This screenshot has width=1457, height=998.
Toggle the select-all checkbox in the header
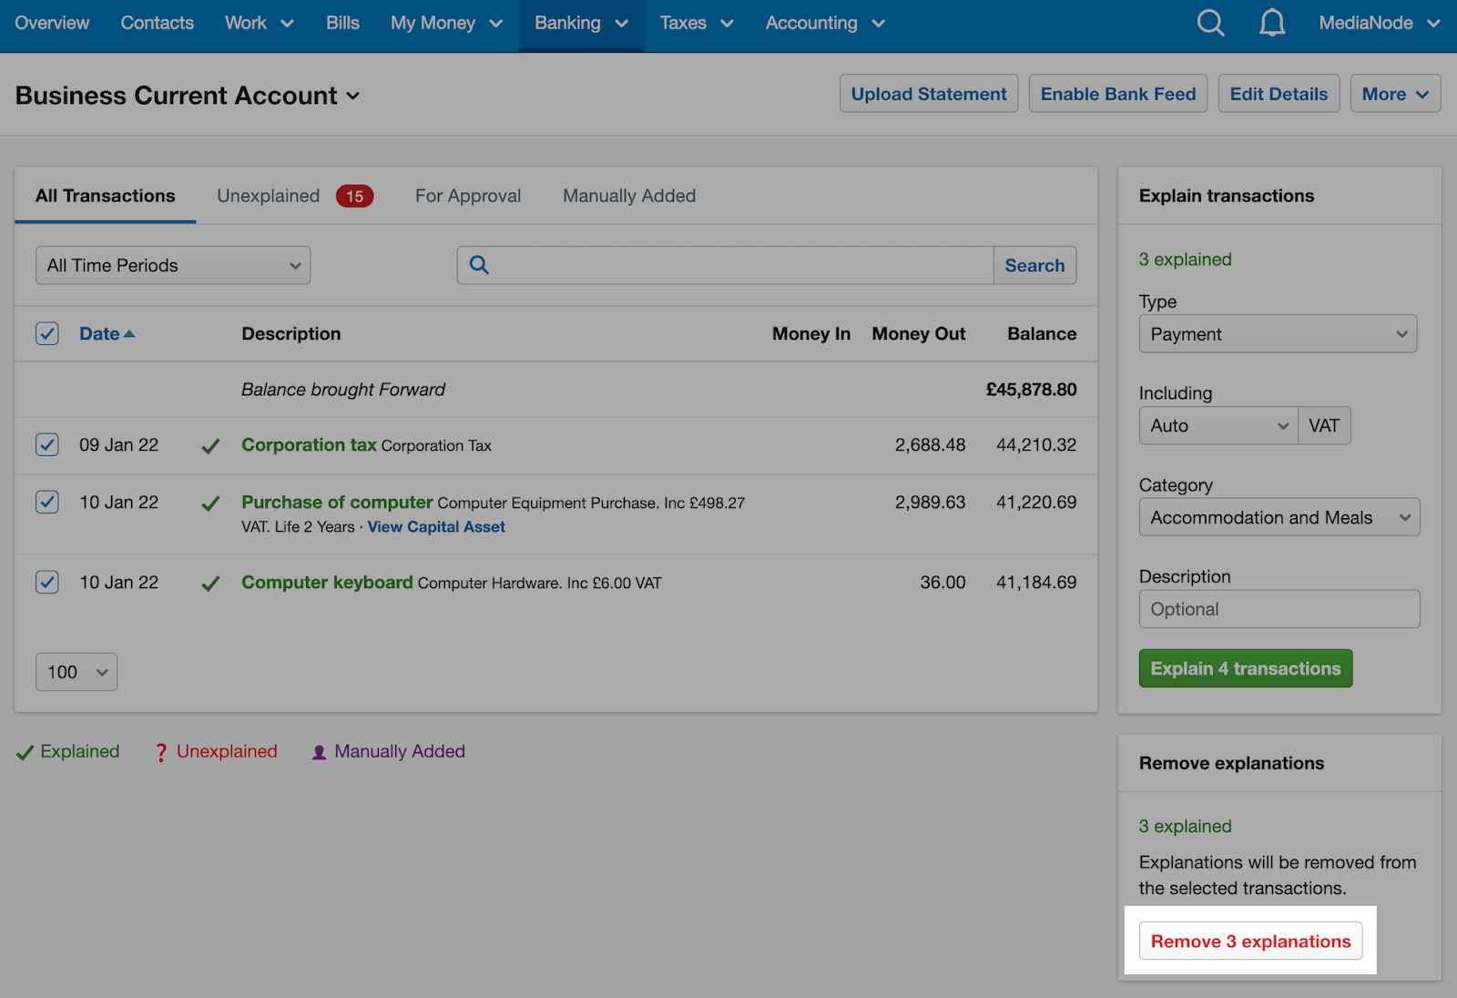pyautogui.click(x=47, y=333)
